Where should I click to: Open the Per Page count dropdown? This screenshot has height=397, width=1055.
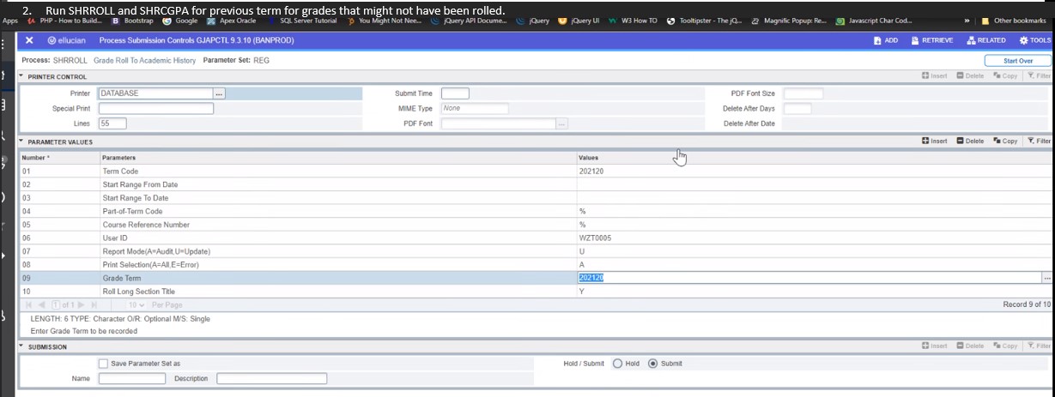click(x=136, y=305)
